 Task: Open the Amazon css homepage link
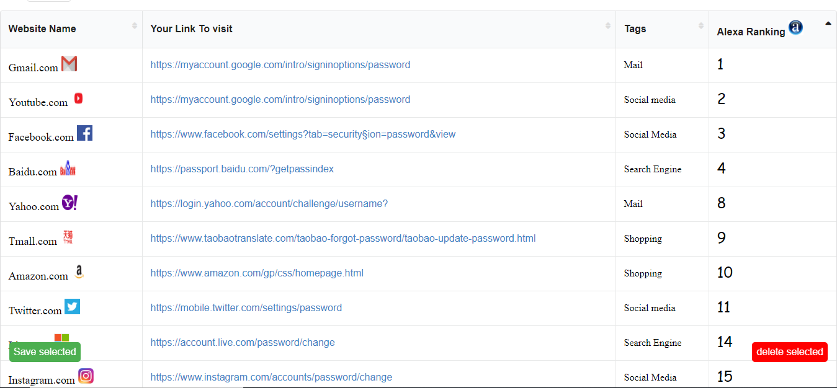point(257,273)
